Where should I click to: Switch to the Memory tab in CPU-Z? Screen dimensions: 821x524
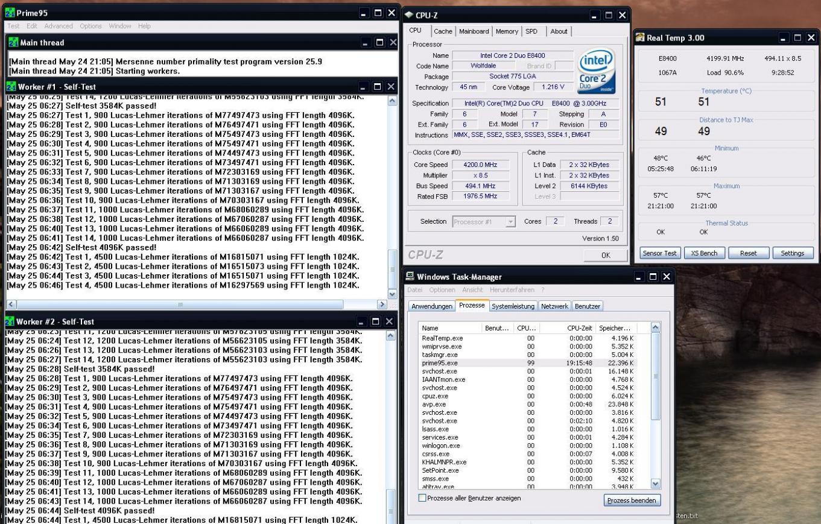tap(507, 31)
